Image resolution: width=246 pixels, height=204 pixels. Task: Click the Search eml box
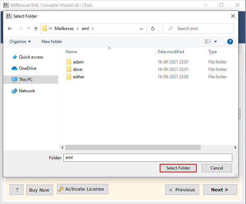[x=198, y=29]
